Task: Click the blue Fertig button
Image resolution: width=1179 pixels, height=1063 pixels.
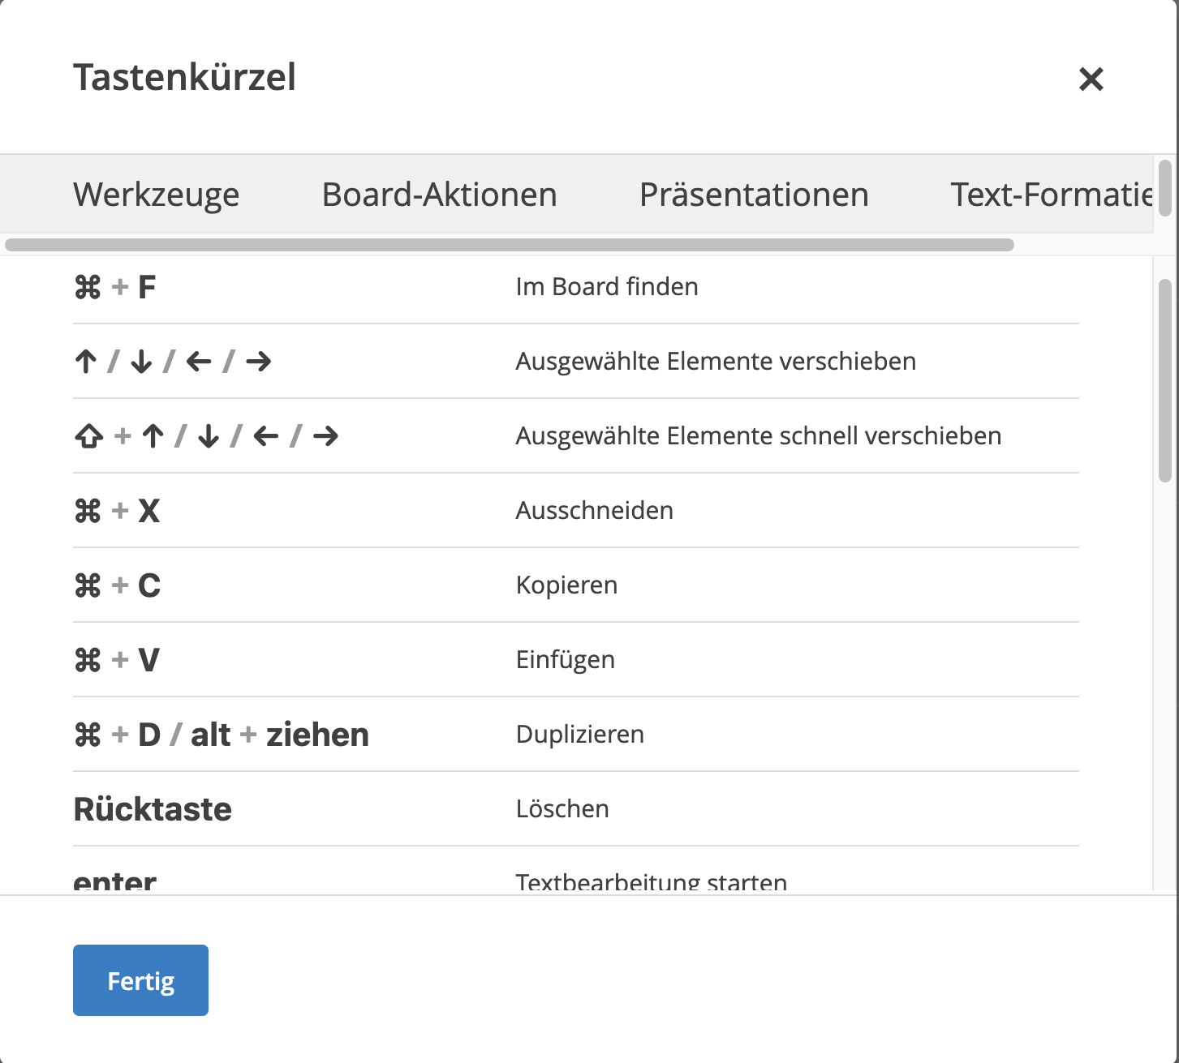Action: pos(140,980)
